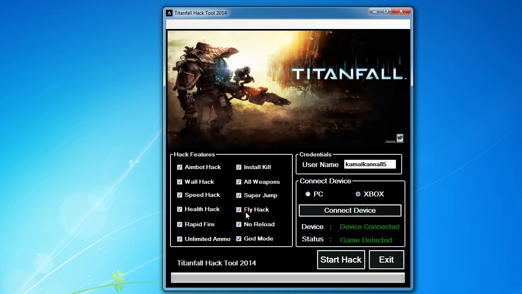Screen dimensions: 522x294
Task: Toggle the Aimbot Hack checkbox
Action: pyautogui.click(x=179, y=167)
